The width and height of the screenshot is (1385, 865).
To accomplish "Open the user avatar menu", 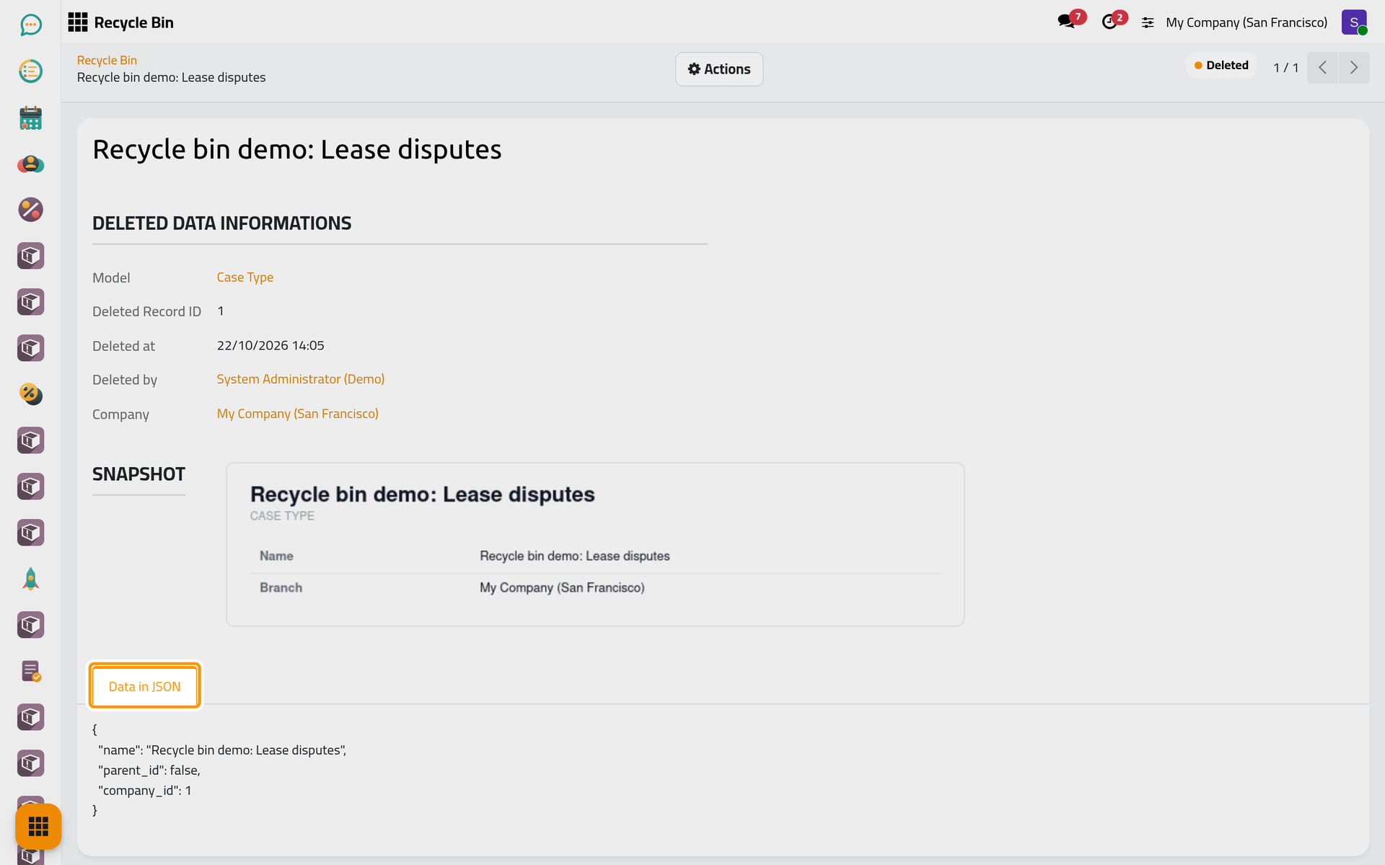I will [x=1354, y=22].
